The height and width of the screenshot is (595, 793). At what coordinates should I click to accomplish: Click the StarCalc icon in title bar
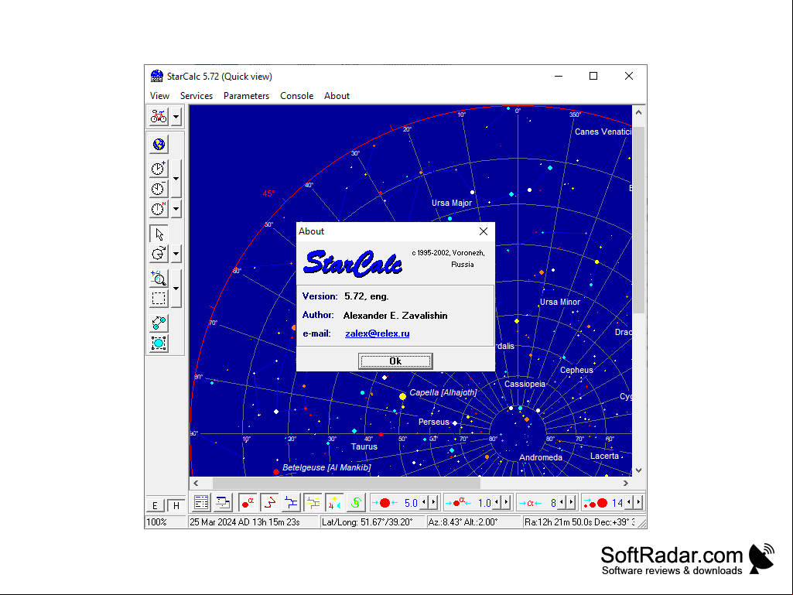(157, 76)
